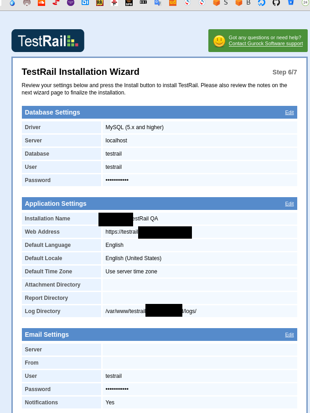The image size is (310, 413).
Task: Open the BBC bookmark
Action: 144,2
